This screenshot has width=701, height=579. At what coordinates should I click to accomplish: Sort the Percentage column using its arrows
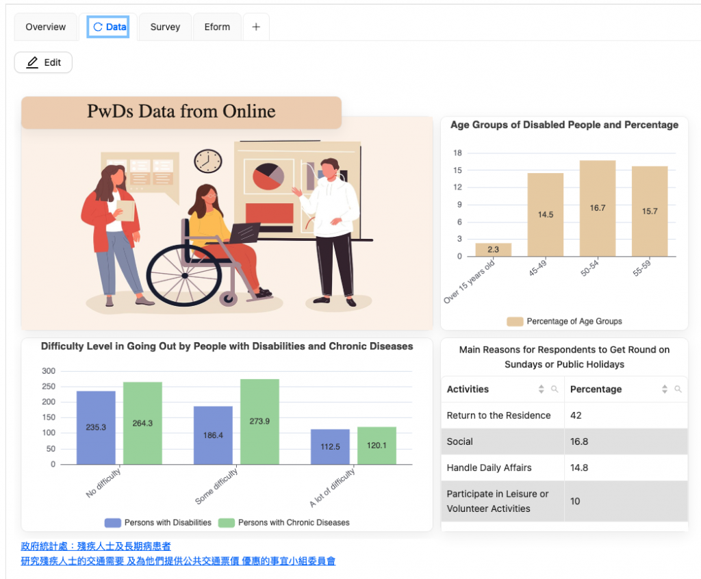coord(664,389)
